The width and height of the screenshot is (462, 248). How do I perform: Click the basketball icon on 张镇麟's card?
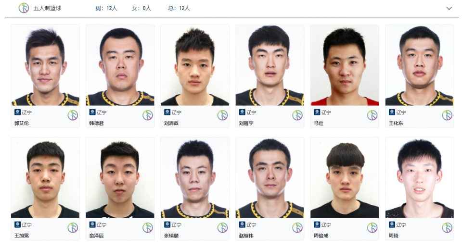pos(222,227)
